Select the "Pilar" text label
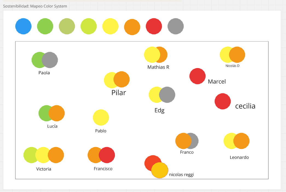Screen dimensions: 286x192 [119, 93]
